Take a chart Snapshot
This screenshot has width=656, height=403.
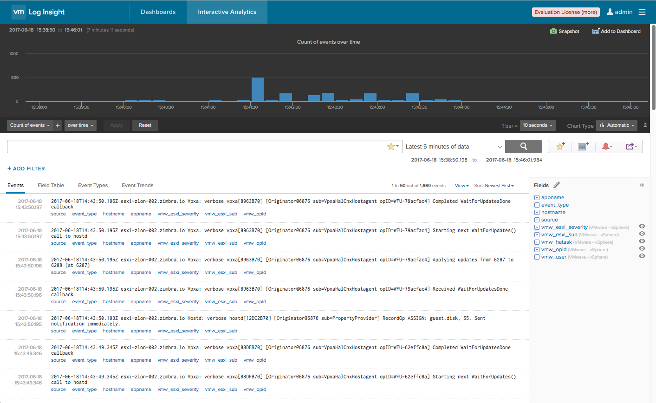pyautogui.click(x=565, y=31)
